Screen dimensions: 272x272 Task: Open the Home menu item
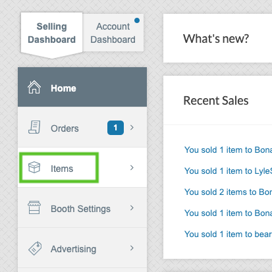[82, 87]
